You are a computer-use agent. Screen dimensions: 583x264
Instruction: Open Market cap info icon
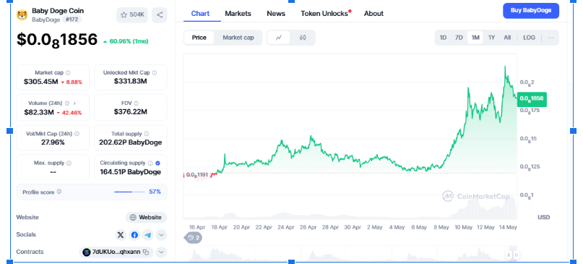pyautogui.click(x=68, y=73)
